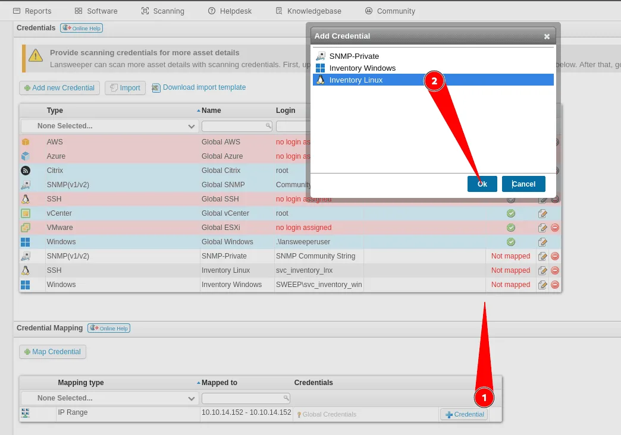This screenshot has width=621, height=435.
Task: Delete the Inventory Linux credential
Action: 555,270
